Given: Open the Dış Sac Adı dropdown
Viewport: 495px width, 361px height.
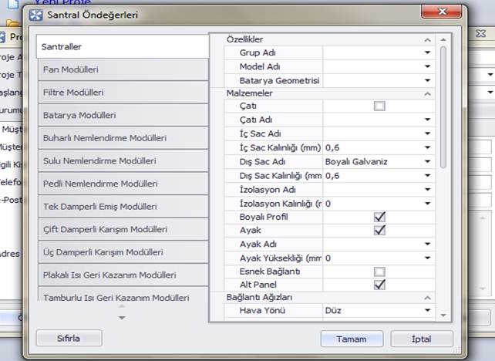Looking at the screenshot, I should (427, 162).
